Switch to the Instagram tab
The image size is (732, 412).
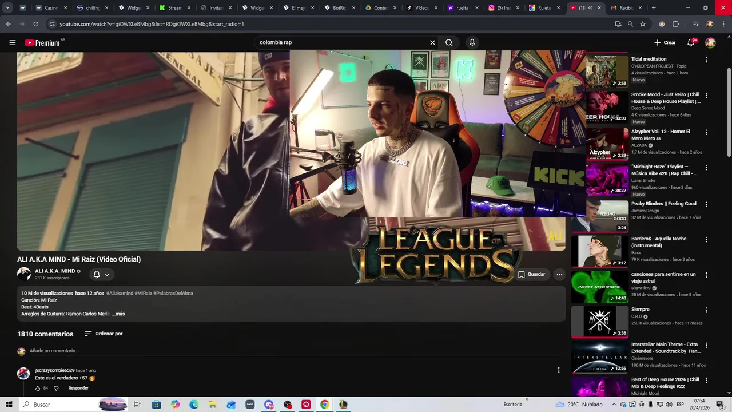pyautogui.click(x=503, y=8)
